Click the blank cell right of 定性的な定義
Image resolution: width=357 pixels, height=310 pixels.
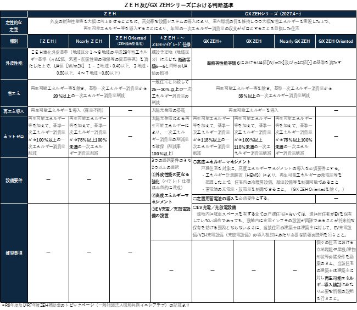tap(191, 26)
